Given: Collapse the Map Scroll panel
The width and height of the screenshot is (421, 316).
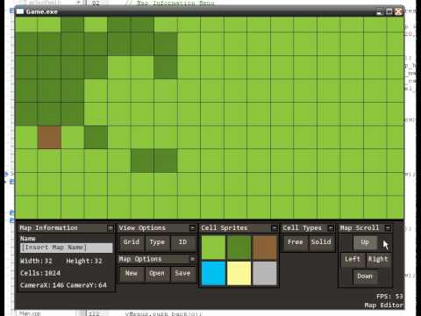Looking at the screenshot, I should pyautogui.click(x=388, y=228).
